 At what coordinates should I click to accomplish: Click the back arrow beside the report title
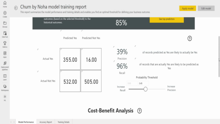click(x=16, y=8)
